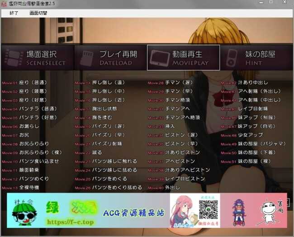Select the Movie 47 entry
The image size is (294, 237).
(x=248, y=126)
